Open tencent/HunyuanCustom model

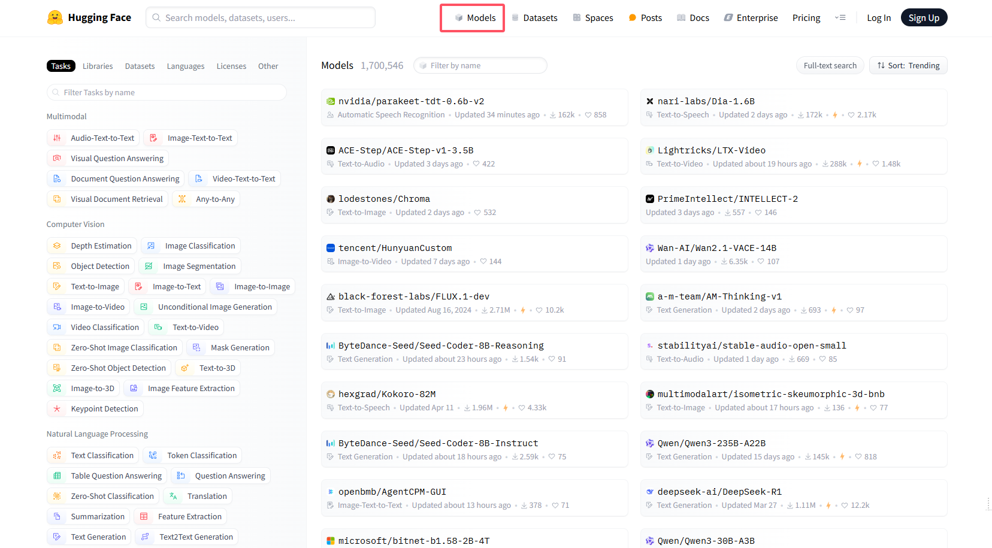pyautogui.click(x=474, y=254)
